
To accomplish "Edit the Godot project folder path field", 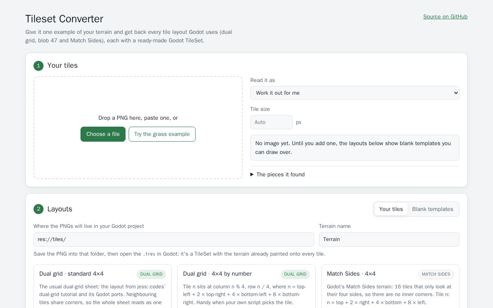I will [174, 239].
